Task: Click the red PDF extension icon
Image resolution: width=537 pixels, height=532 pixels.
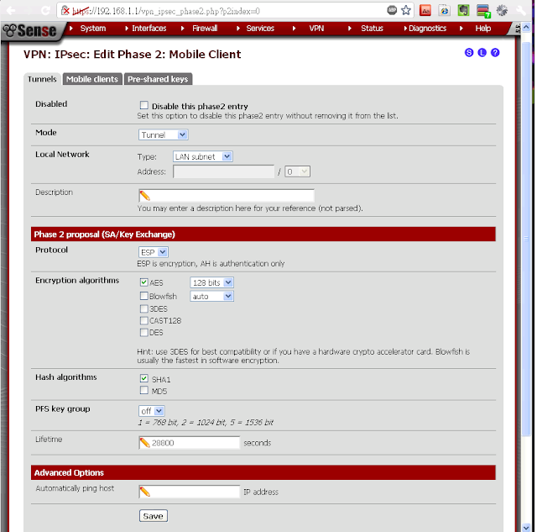Action: click(425, 10)
